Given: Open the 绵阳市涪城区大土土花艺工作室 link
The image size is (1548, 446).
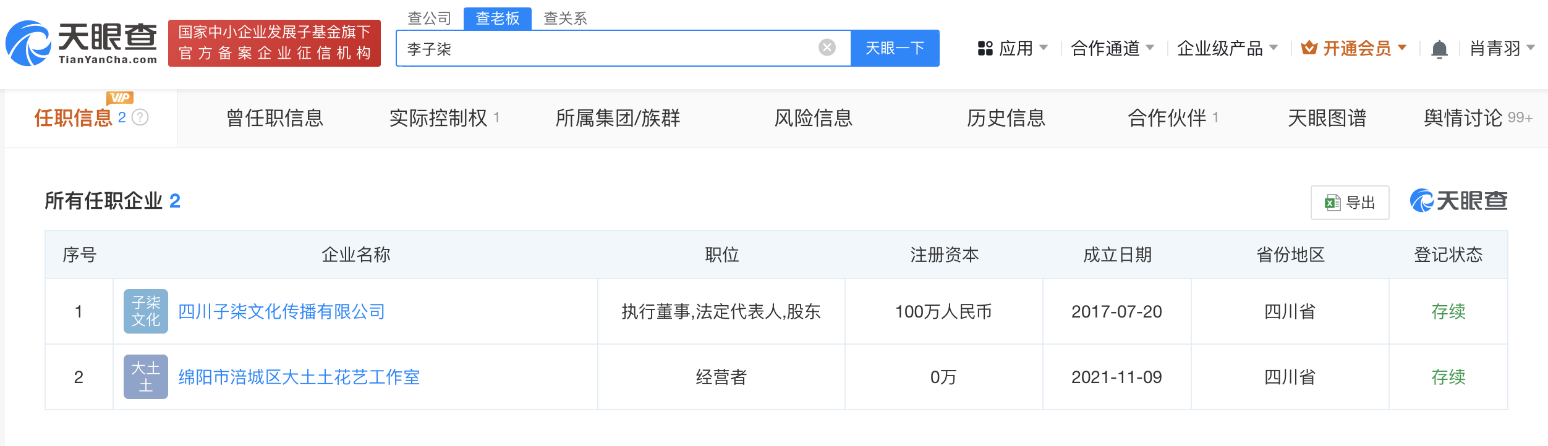Looking at the screenshot, I should 299,377.
